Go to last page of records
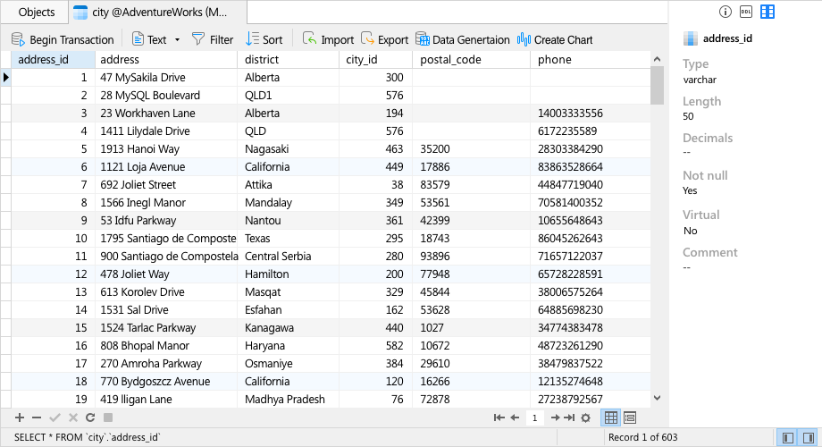This screenshot has height=447, width=822. [569, 417]
